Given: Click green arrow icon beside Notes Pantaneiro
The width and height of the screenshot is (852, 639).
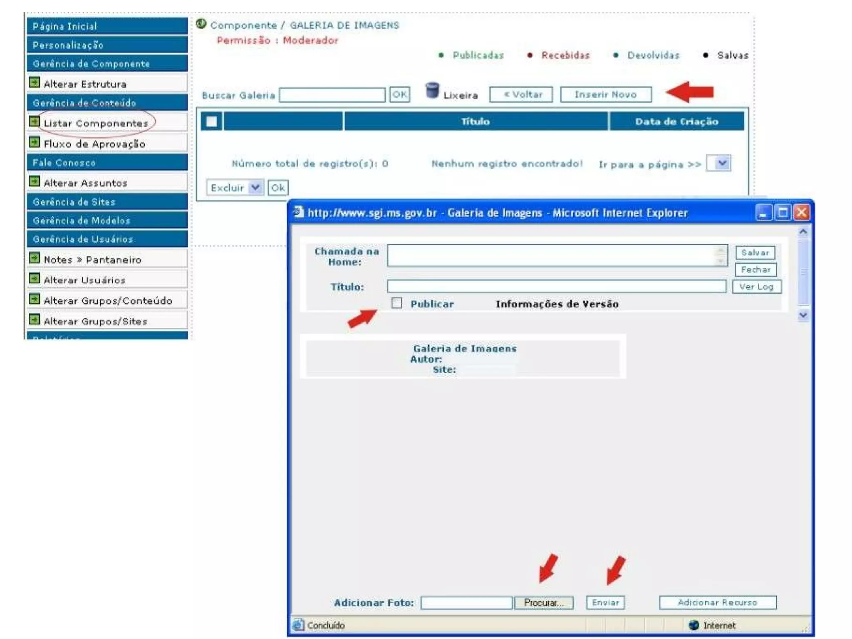Looking at the screenshot, I should tap(35, 258).
